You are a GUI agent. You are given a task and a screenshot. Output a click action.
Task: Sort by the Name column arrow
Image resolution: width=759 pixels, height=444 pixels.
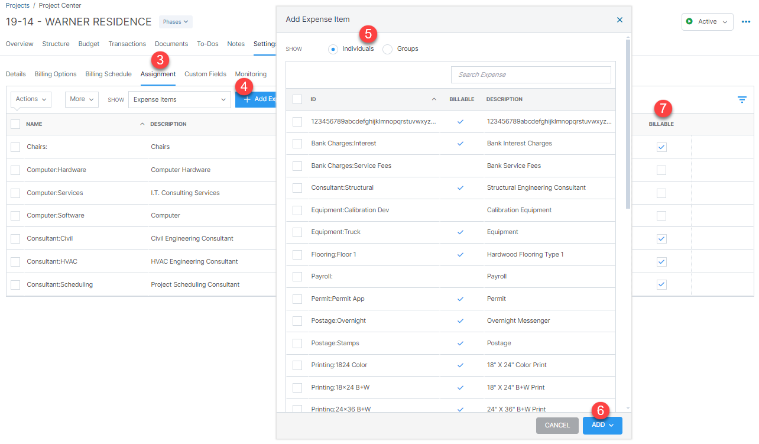coord(142,124)
